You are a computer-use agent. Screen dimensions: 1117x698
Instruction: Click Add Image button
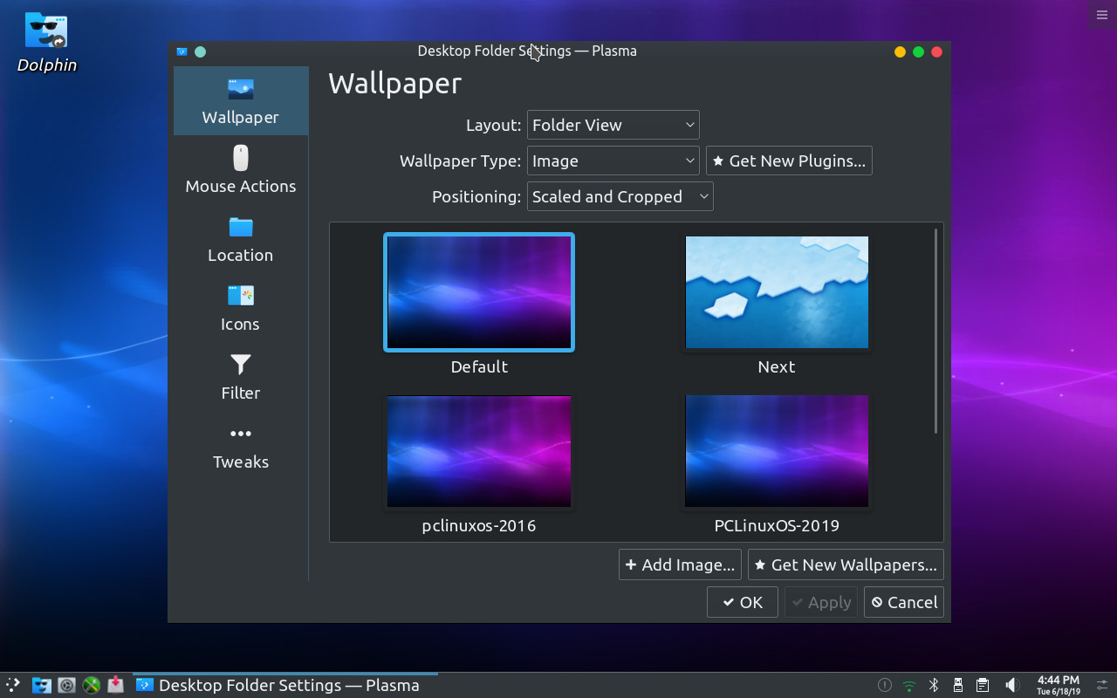(x=680, y=565)
